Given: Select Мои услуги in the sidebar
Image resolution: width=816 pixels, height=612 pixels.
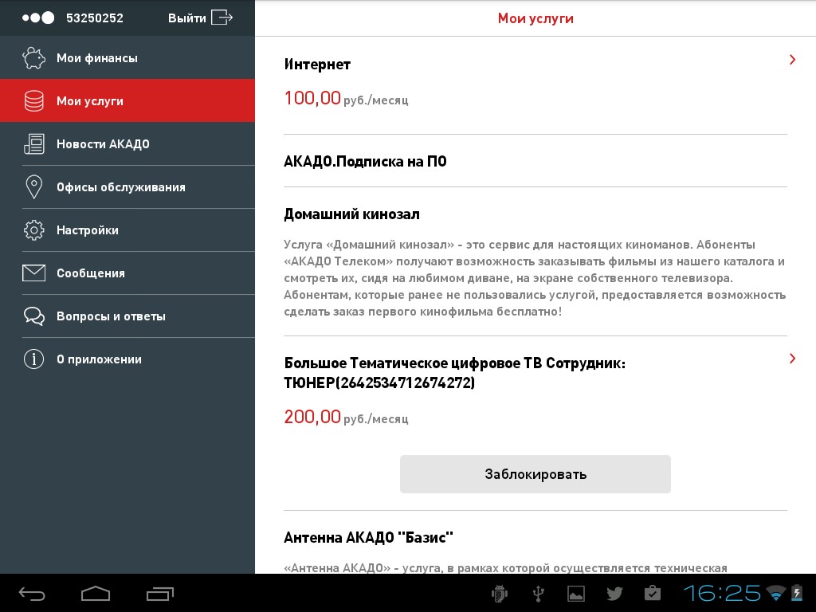Looking at the screenshot, I should click(127, 101).
